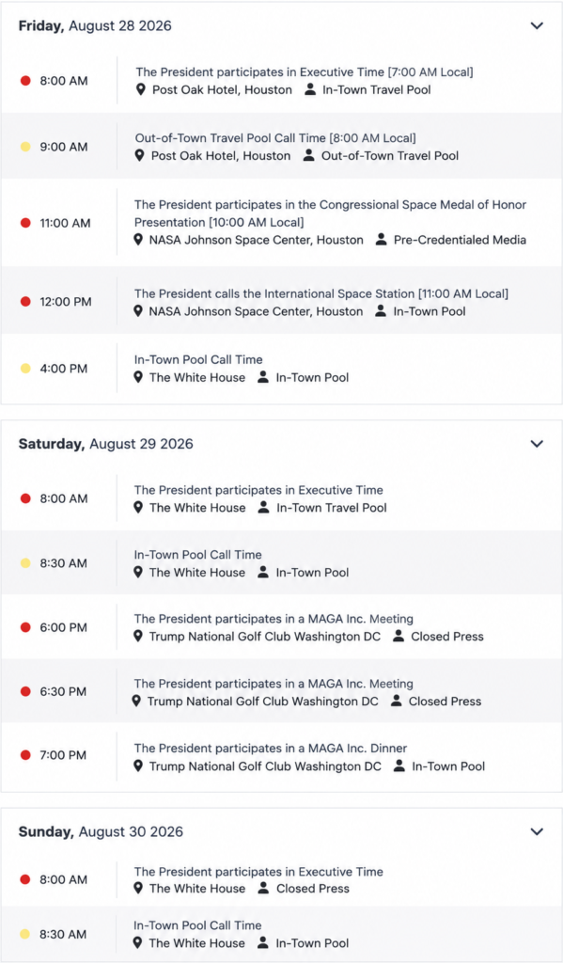Open the President calls International Space Station event
Viewport: 563px width, 963px height.
tap(321, 293)
